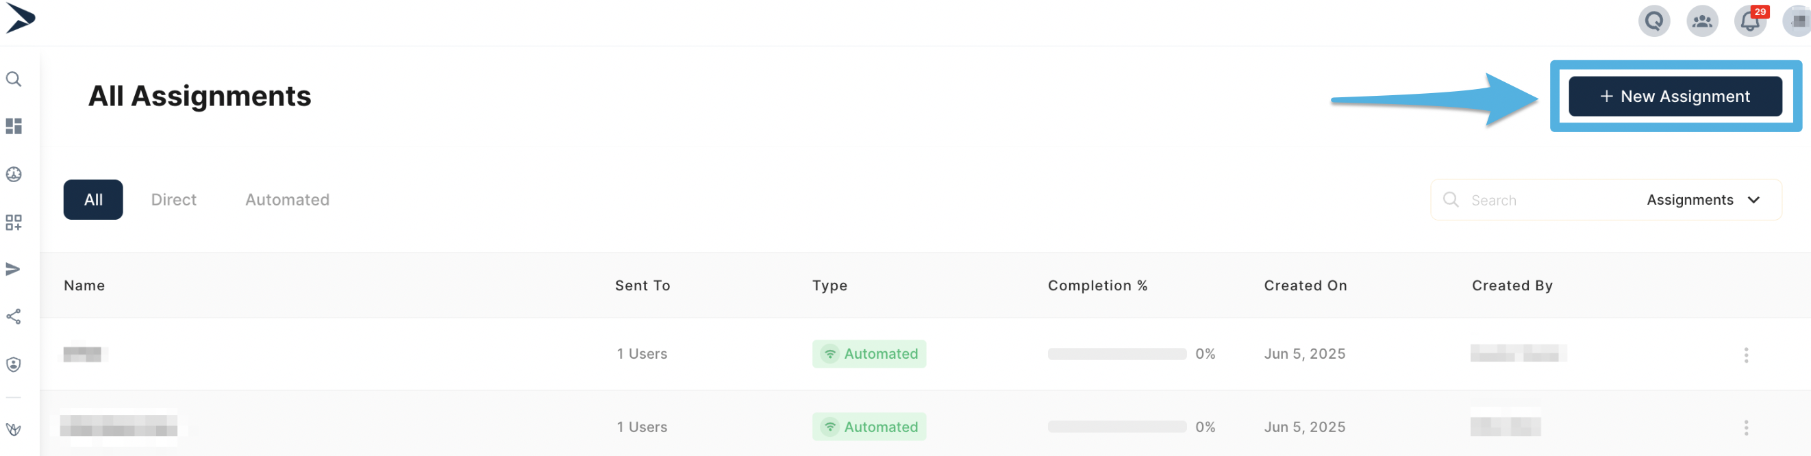Open the second row's three-dot menu

(x=1746, y=428)
